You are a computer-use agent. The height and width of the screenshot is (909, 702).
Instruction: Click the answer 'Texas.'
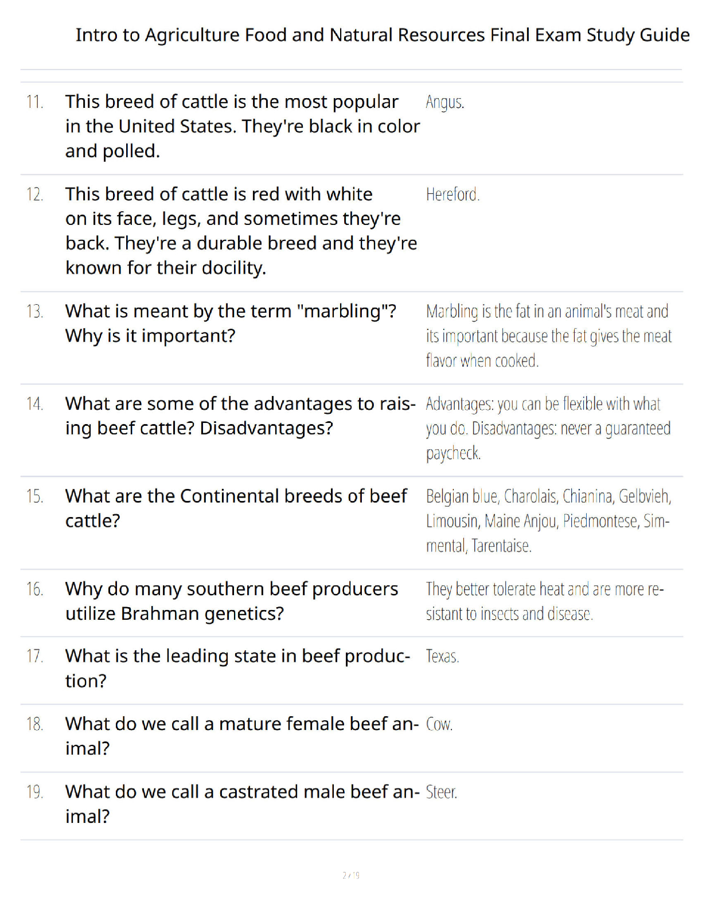click(x=442, y=656)
